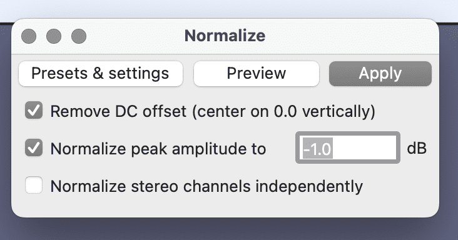Click the "Remove DC offset" label text

pyautogui.click(x=118, y=111)
